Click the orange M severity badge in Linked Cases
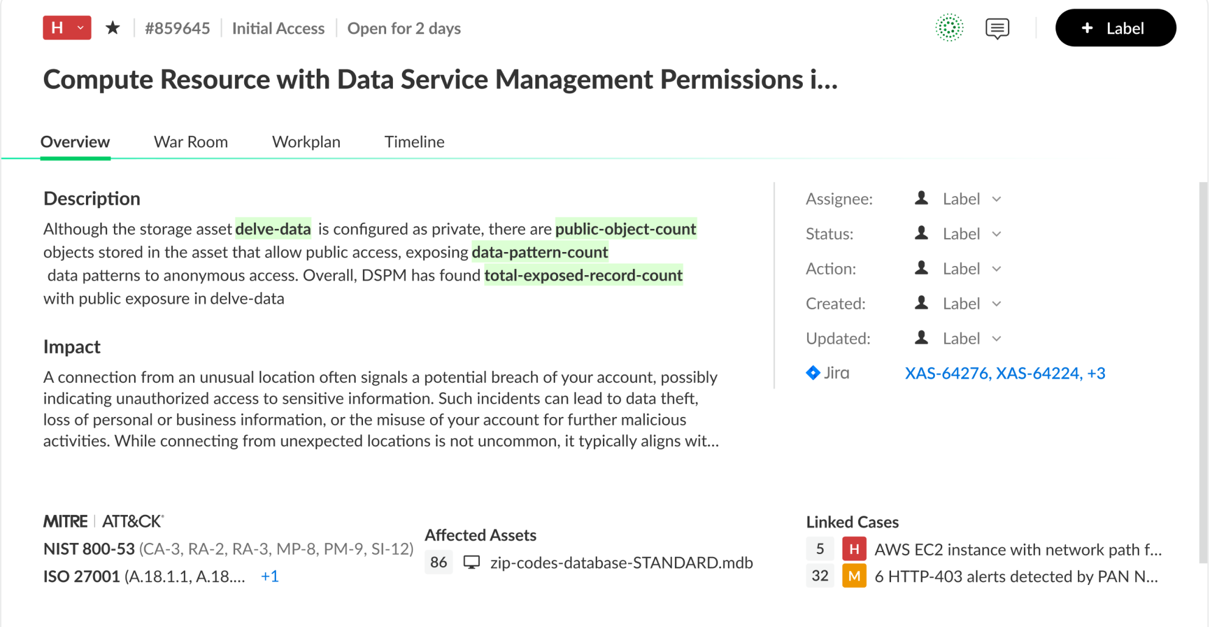 [854, 576]
